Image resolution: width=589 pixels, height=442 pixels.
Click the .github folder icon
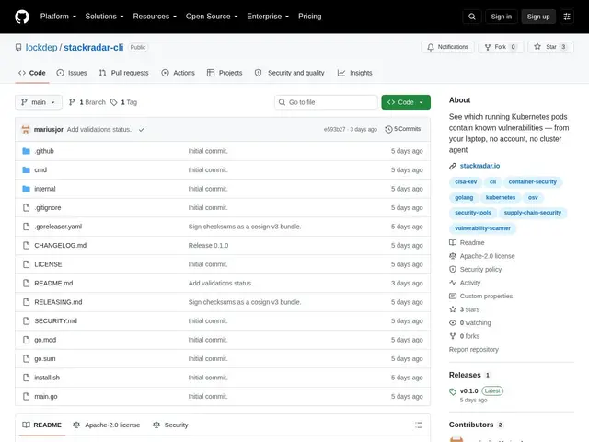26,151
